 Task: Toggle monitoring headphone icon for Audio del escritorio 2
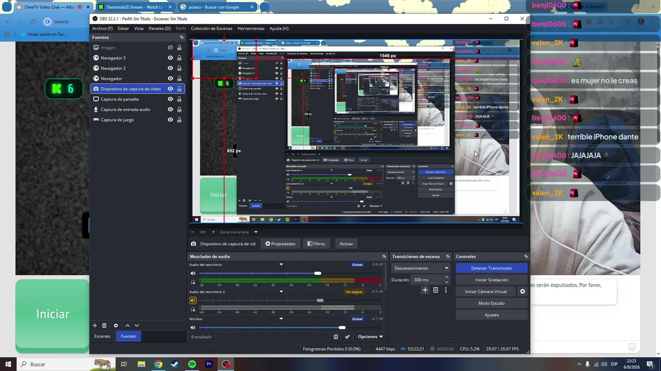click(193, 309)
